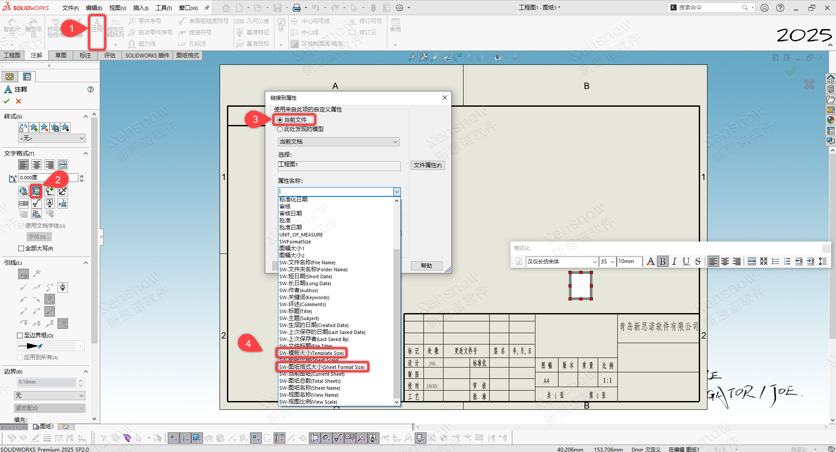The height and width of the screenshot is (452, 836).
Task: Open the 插入 menu
Action: (x=140, y=8)
